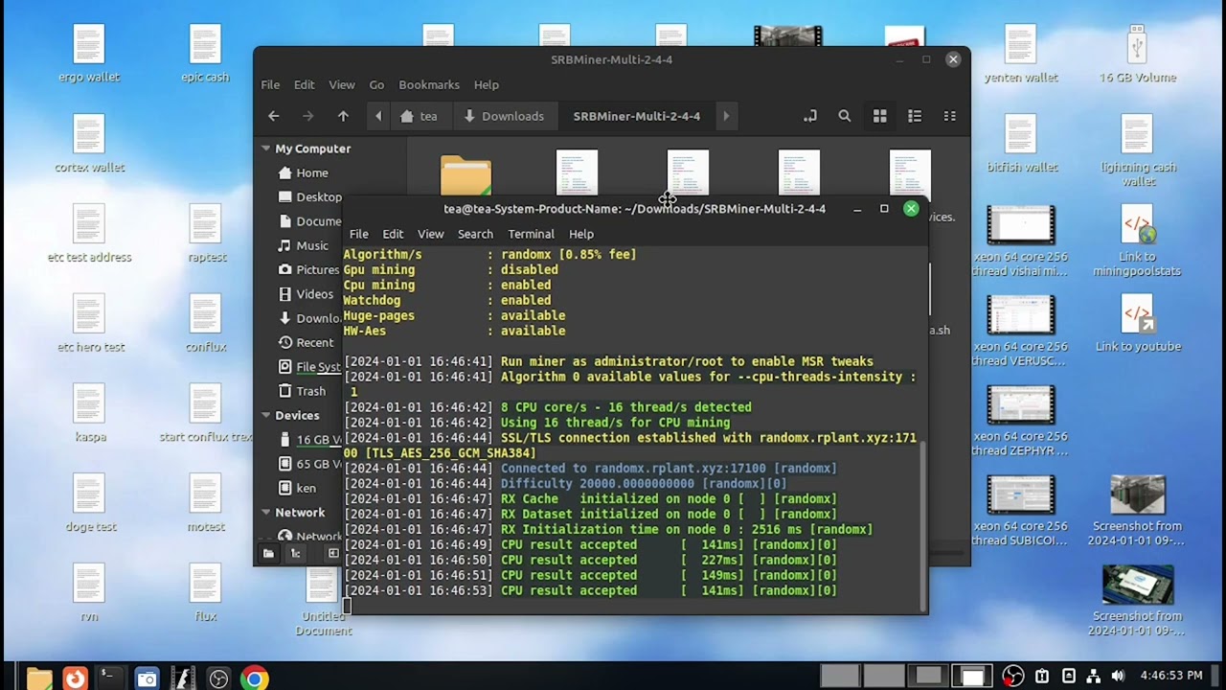Open the yenten wallet desktop file
This screenshot has height=690, width=1226.
(x=1021, y=54)
